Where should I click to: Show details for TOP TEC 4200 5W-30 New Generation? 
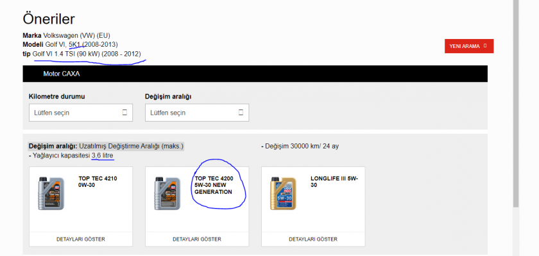pyautogui.click(x=197, y=239)
